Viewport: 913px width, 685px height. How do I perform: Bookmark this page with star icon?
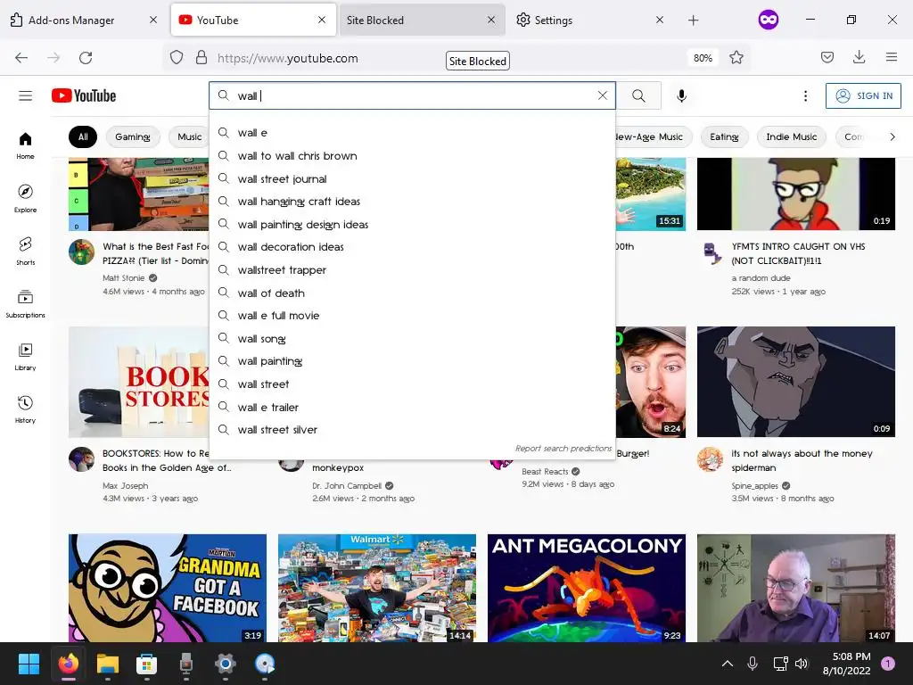click(x=736, y=58)
